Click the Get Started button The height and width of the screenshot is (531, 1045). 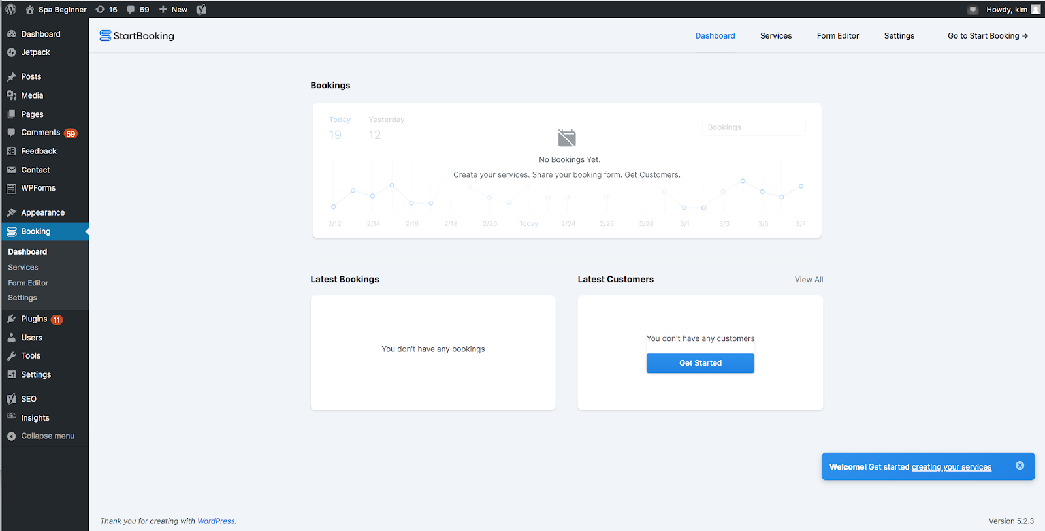pos(700,363)
